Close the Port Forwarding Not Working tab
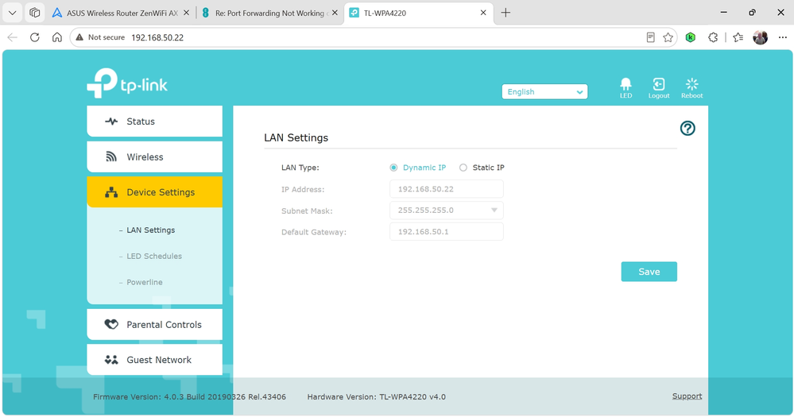 [x=335, y=13]
